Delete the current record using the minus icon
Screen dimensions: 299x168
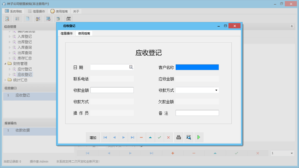coord(141,137)
